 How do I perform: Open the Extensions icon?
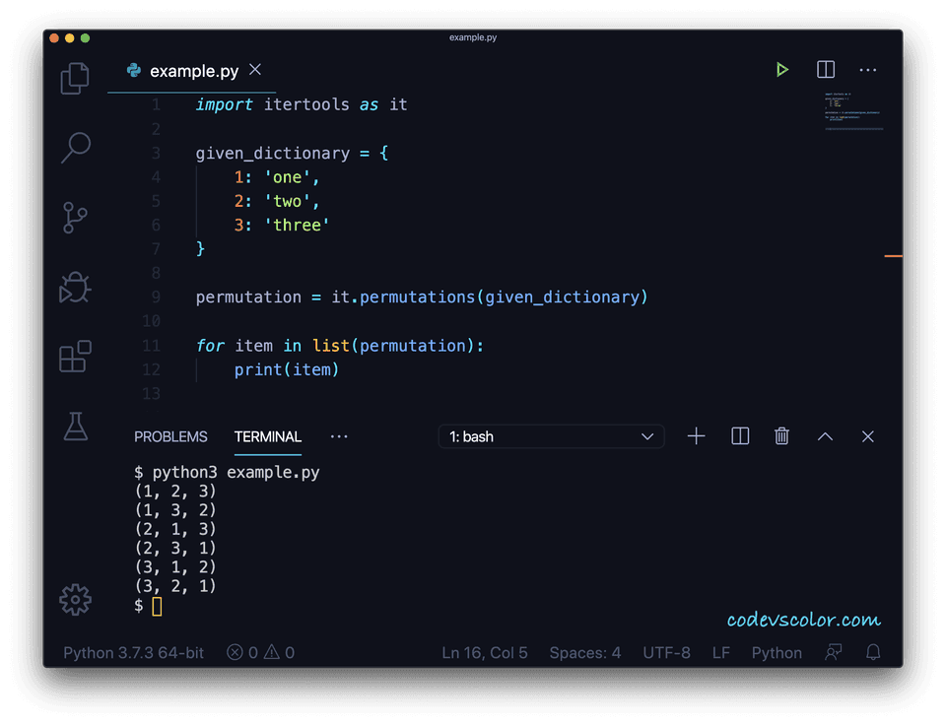[76, 357]
